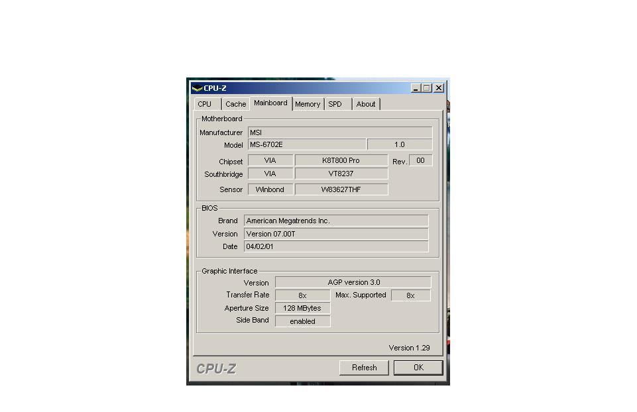Click the Chipset vendor field VIA
Viewport: 637px width, 412px height.
(x=270, y=160)
